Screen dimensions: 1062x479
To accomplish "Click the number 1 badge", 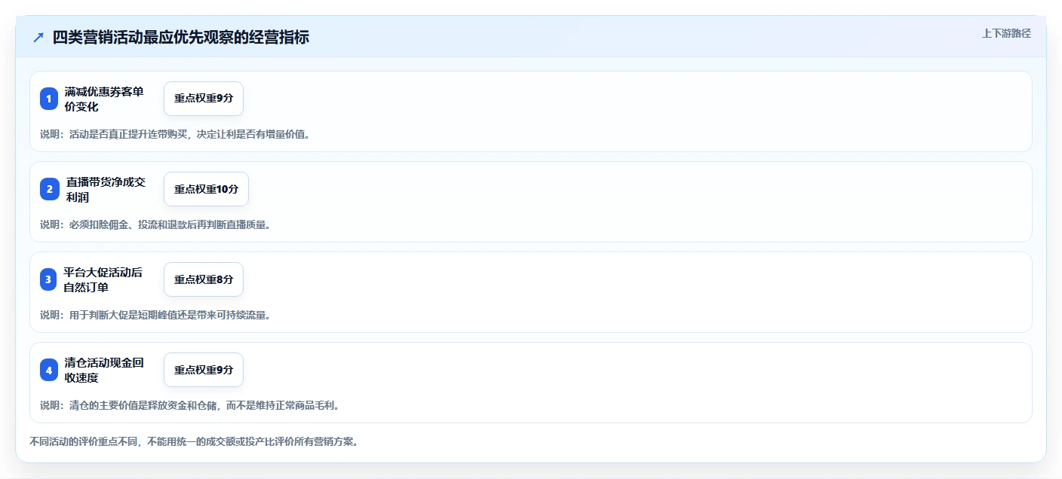I will coord(49,99).
